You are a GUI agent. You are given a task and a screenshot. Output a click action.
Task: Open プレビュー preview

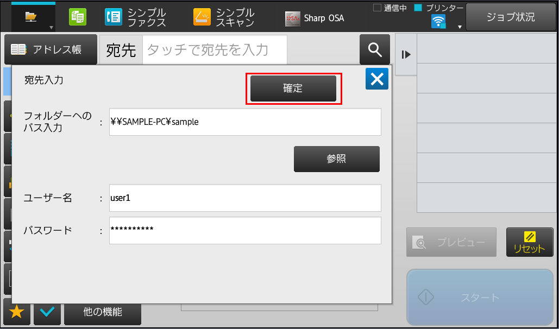451,242
